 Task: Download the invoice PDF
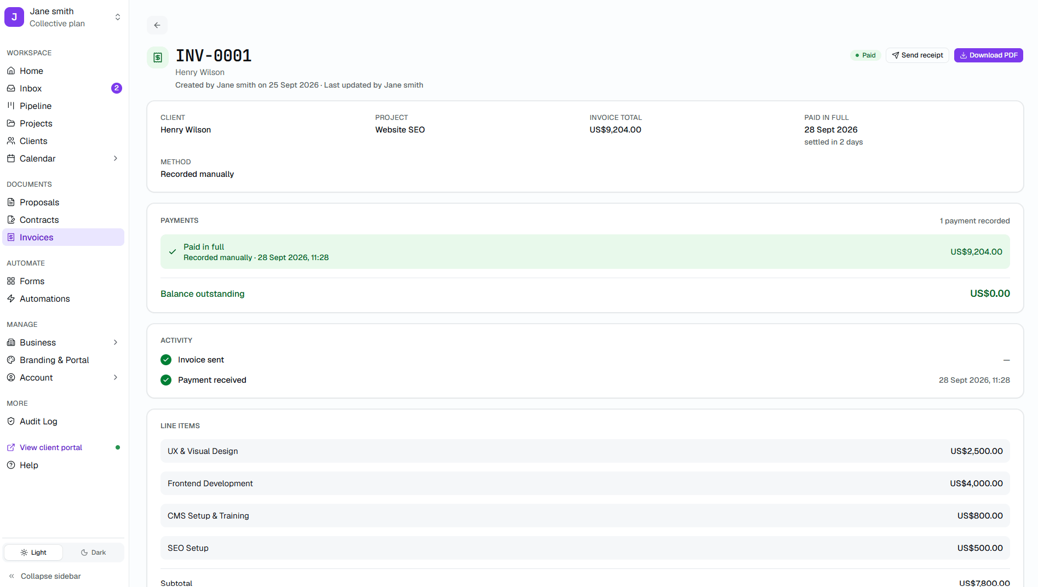(x=989, y=55)
